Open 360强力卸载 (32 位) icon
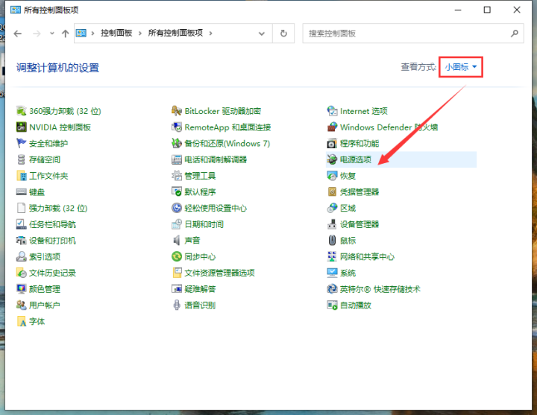Viewport: 537px width, 415px height. (21, 111)
